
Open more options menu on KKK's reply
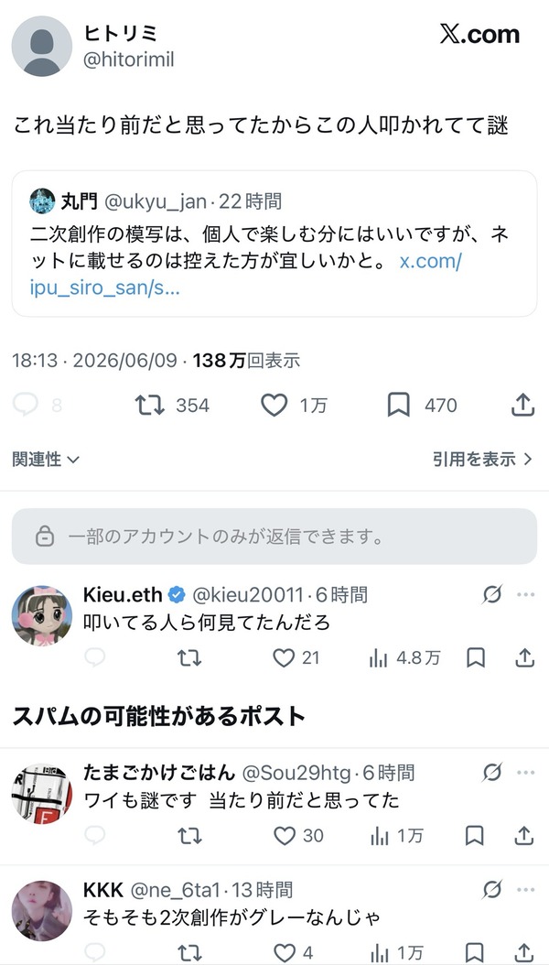(x=526, y=889)
